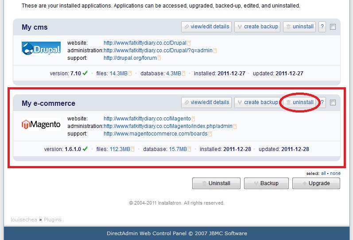This screenshot has width=353, height=240.
Task: Open the Drupal website link
Action: (145, 43)
